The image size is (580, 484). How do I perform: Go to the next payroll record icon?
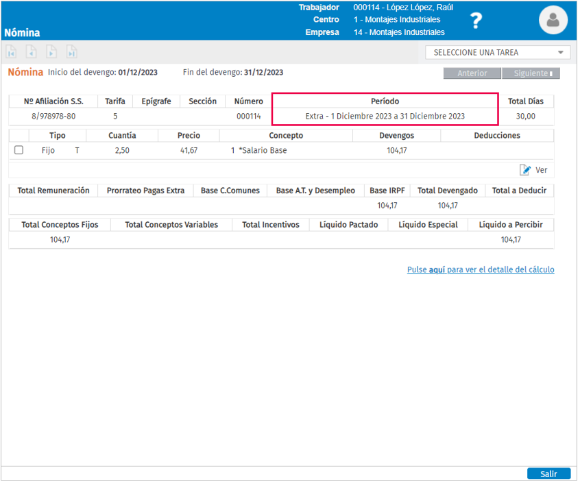click(51, 52)
